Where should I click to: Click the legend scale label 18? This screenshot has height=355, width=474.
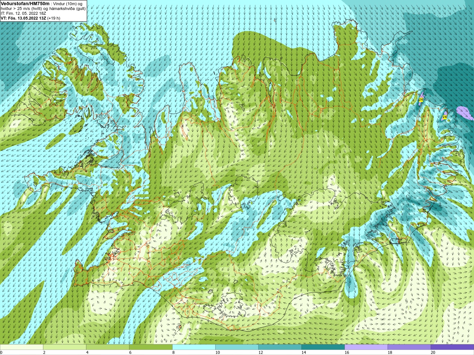pyautogui.click(x=390, y=352)
